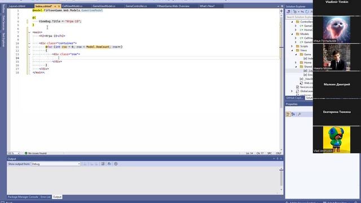
Task: Click the split editor handle above scrollbar
Action: [x=281, y=11]
